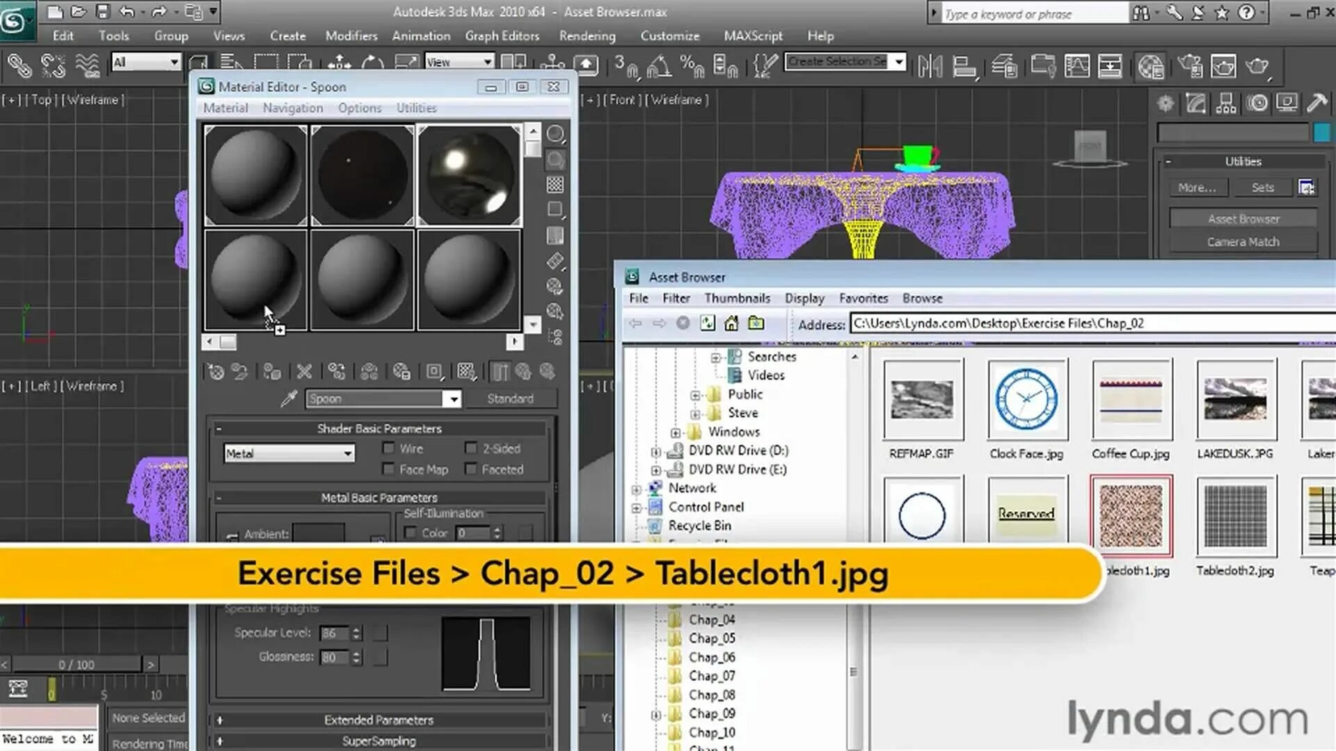1336x751 pixels.
Task: Open the Layer Manager icon
Action: 1004,67
